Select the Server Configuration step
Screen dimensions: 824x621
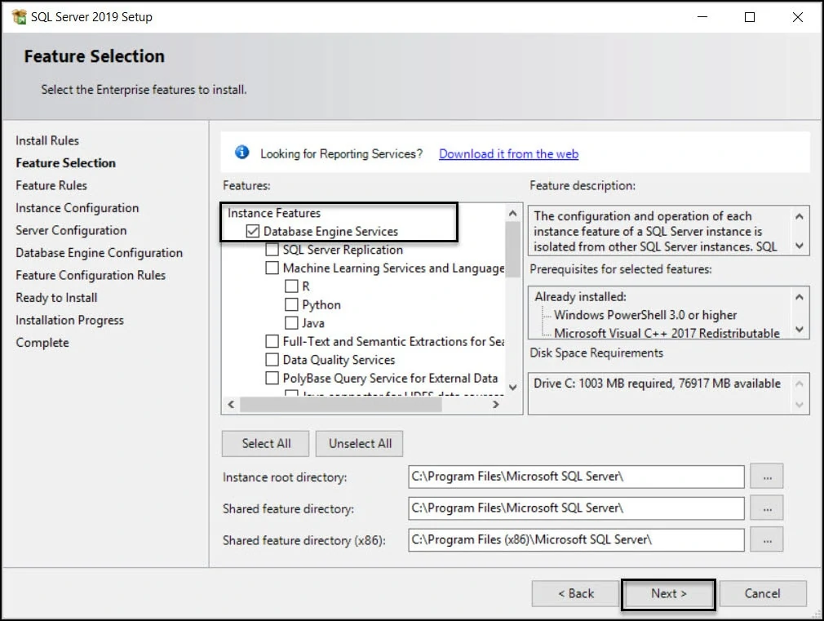pyautogui.click(x=71, y=230)
